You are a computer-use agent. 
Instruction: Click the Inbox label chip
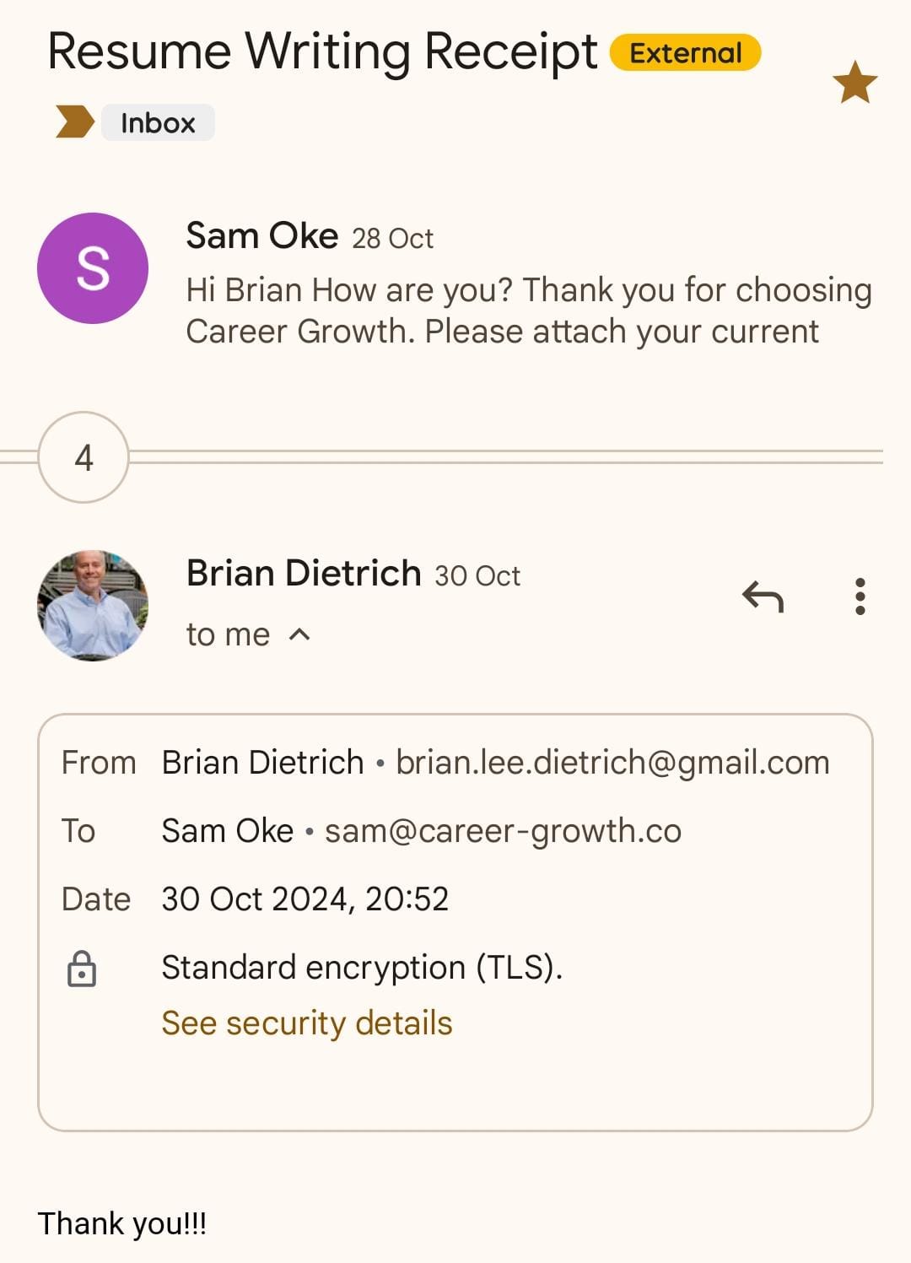click(x=158, y=123)
